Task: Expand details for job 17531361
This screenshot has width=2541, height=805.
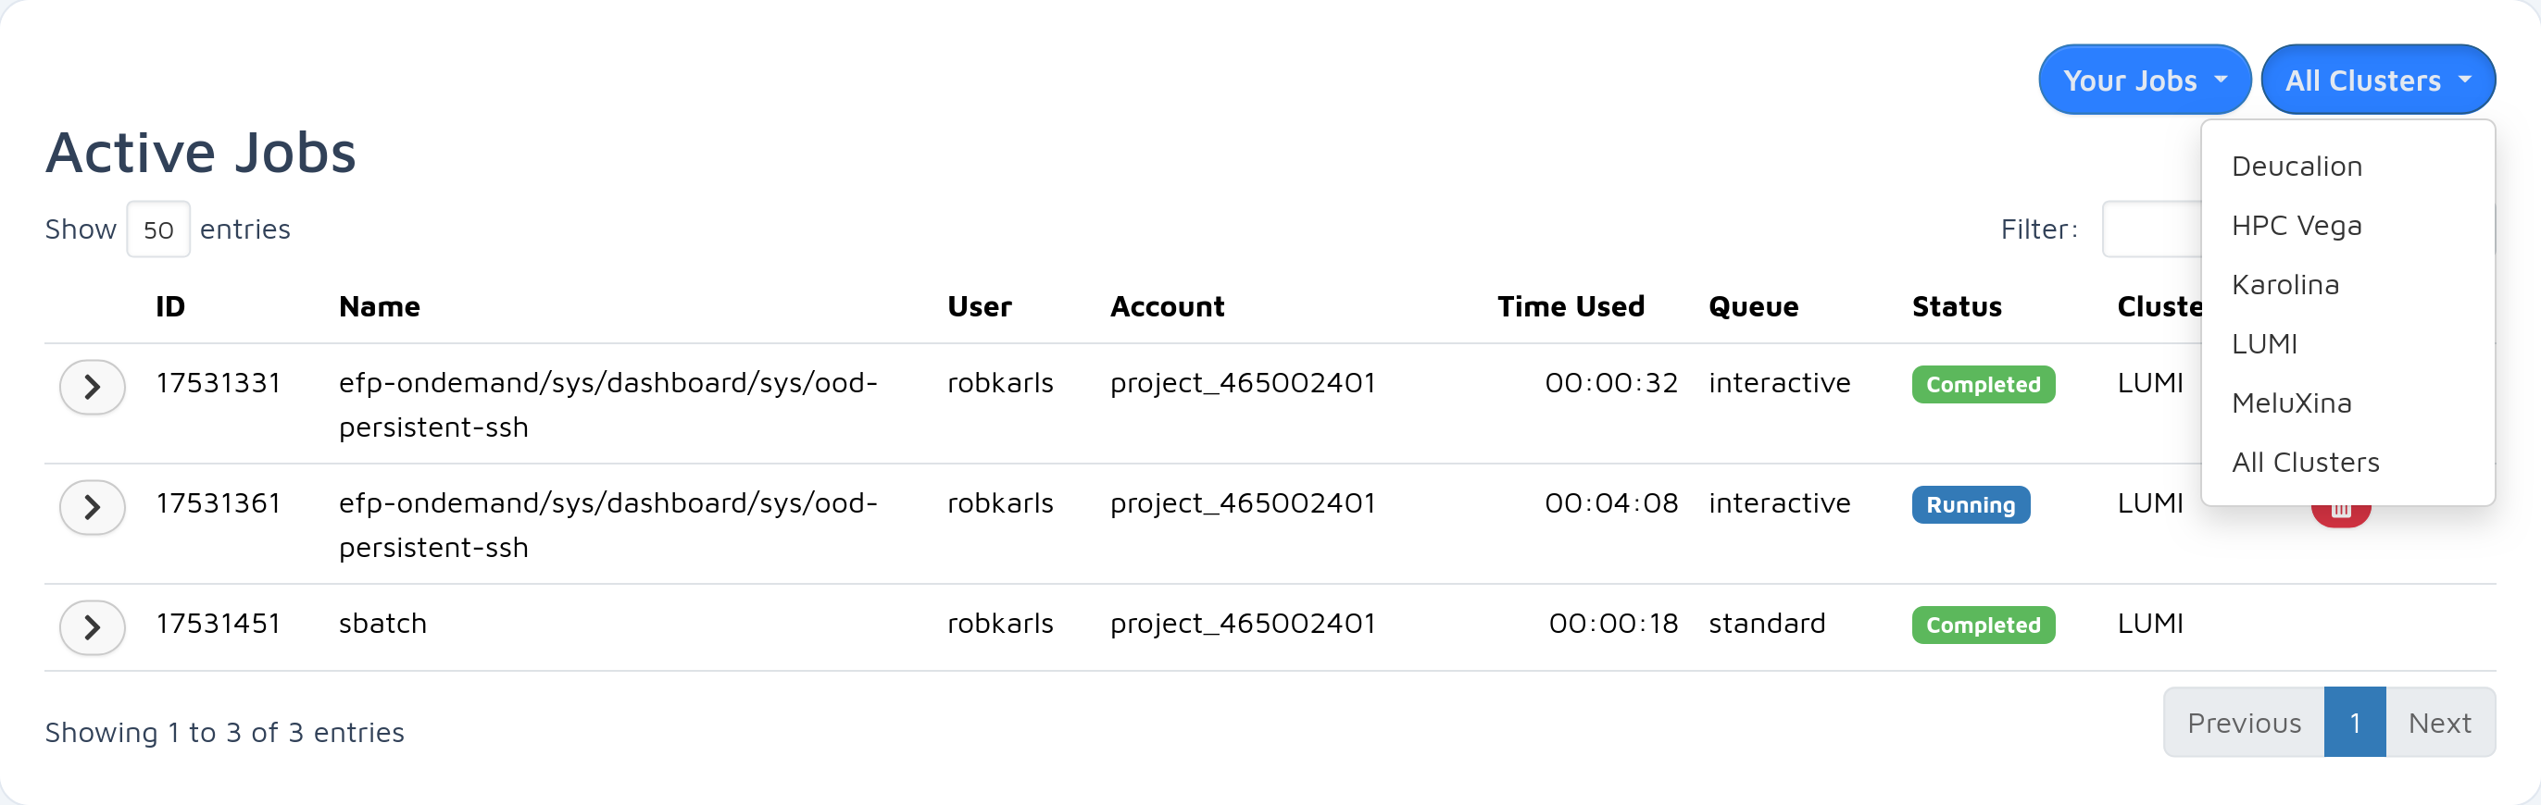Action: coord(92,507)
